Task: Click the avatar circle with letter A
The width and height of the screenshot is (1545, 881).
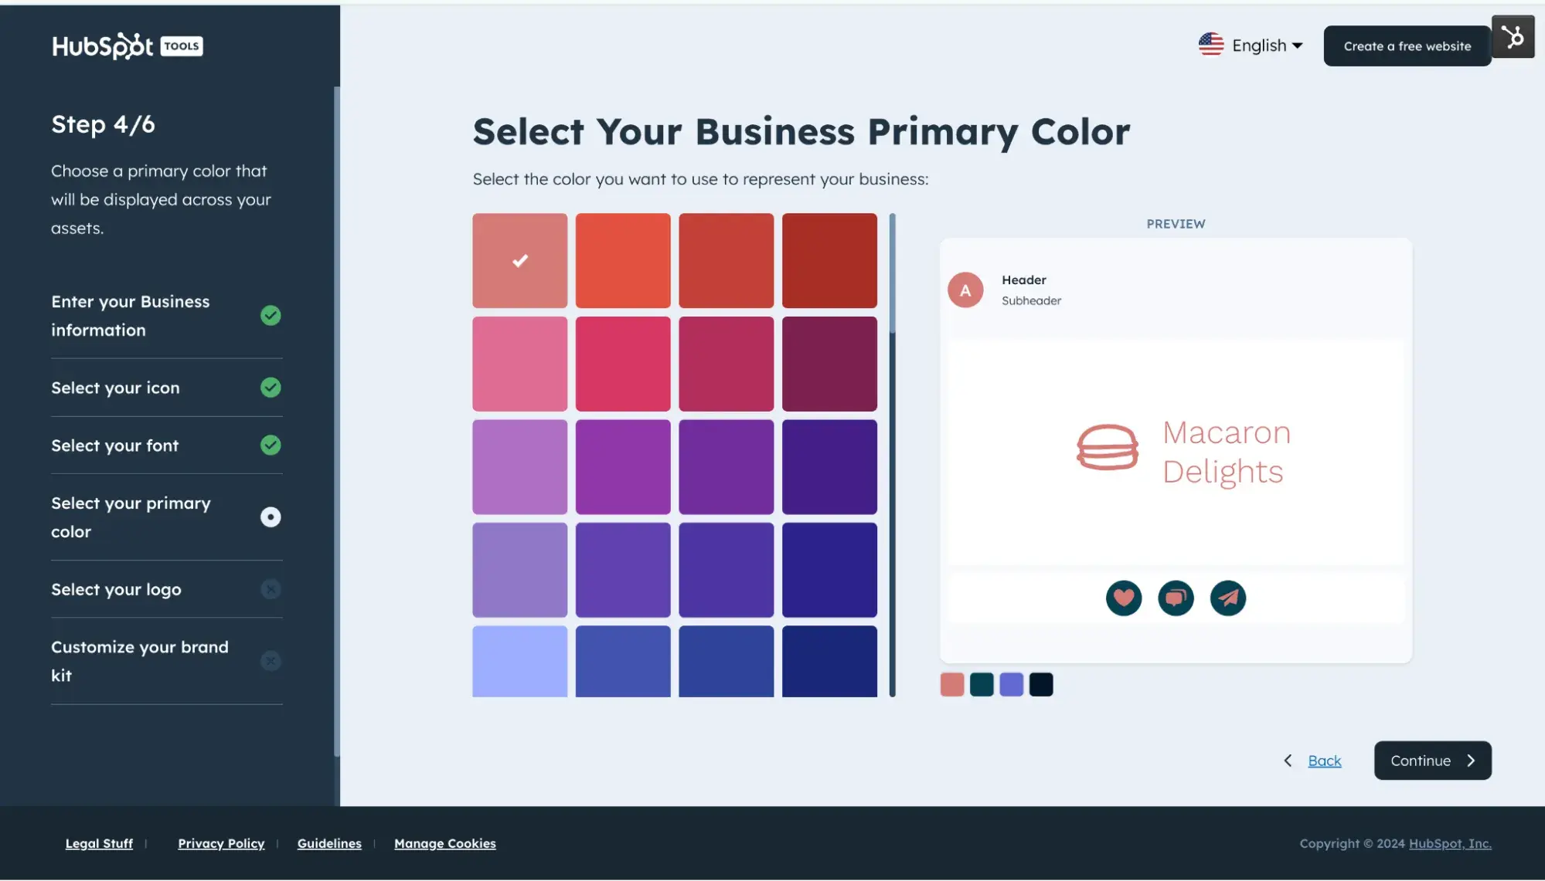Action: tap(965, 290)
